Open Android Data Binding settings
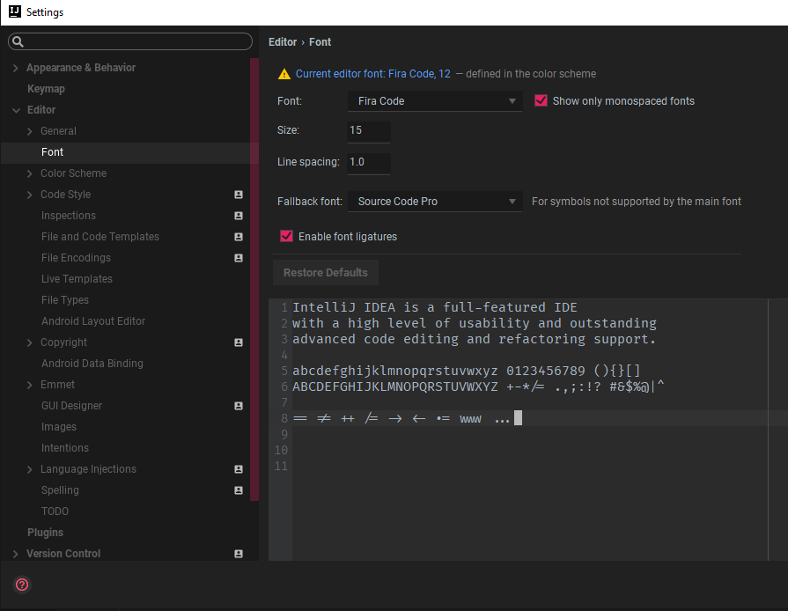 (x=92, y=364)
